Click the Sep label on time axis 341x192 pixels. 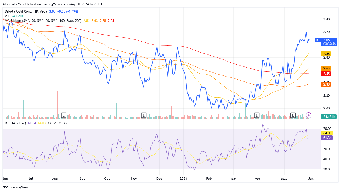[x=83, y=179]
